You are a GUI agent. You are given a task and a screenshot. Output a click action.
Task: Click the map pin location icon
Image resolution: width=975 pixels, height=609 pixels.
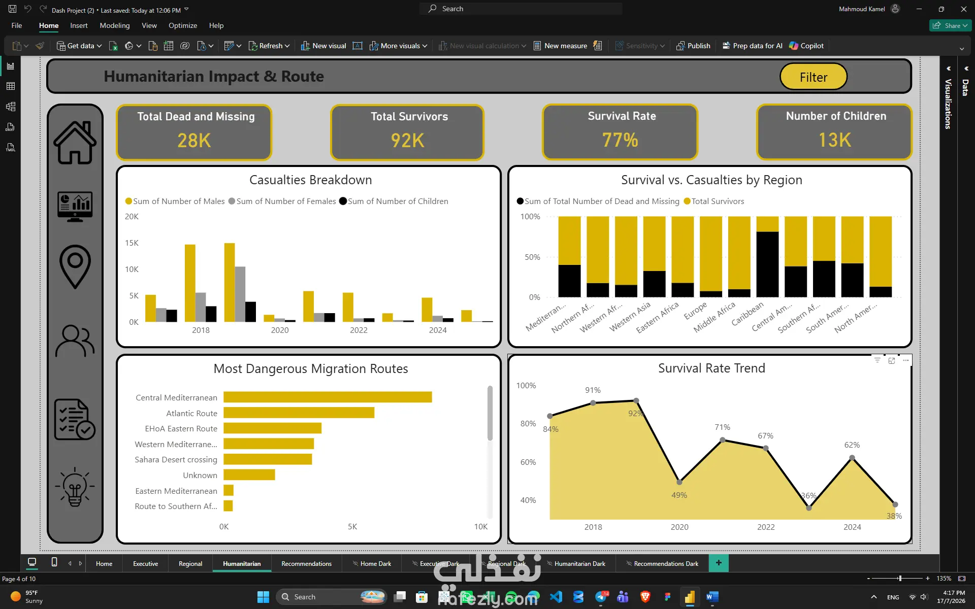tap(75, 266)
